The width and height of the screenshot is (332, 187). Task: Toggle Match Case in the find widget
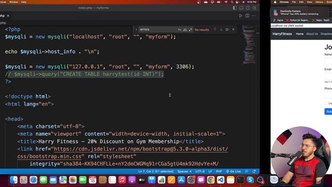pyautogui.click(x=179, y=30)
